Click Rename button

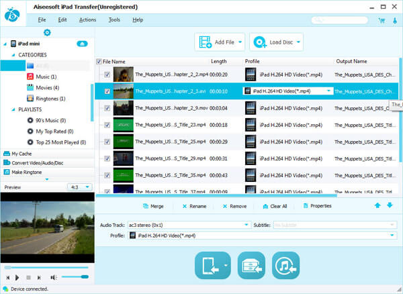[x=194, y=206]
